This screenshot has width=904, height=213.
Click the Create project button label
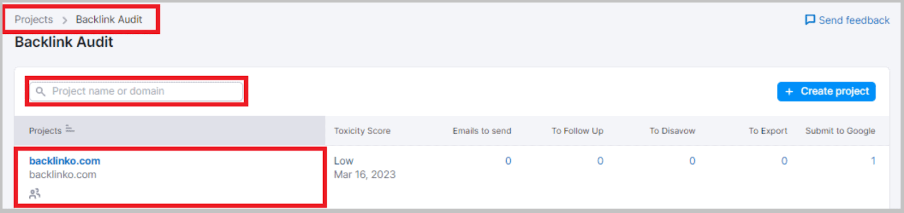click(x=835, y=91)
